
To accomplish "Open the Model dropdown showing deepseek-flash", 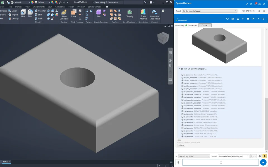I will [233, 156].
